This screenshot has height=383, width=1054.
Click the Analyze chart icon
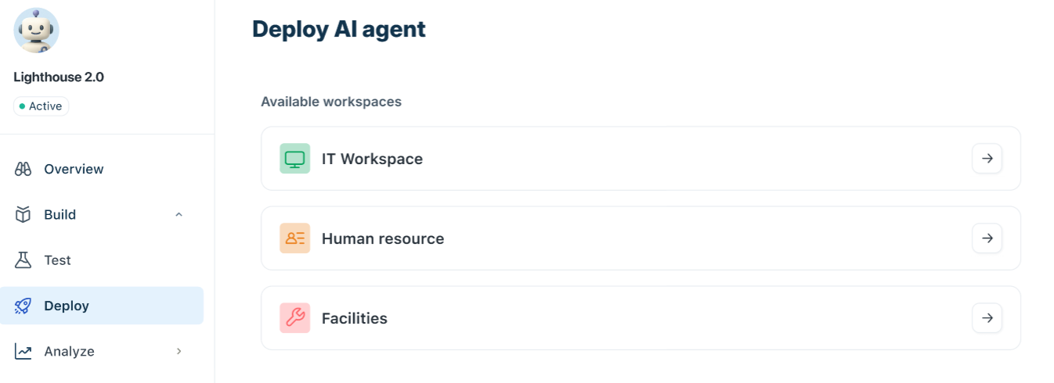(23, 351)
